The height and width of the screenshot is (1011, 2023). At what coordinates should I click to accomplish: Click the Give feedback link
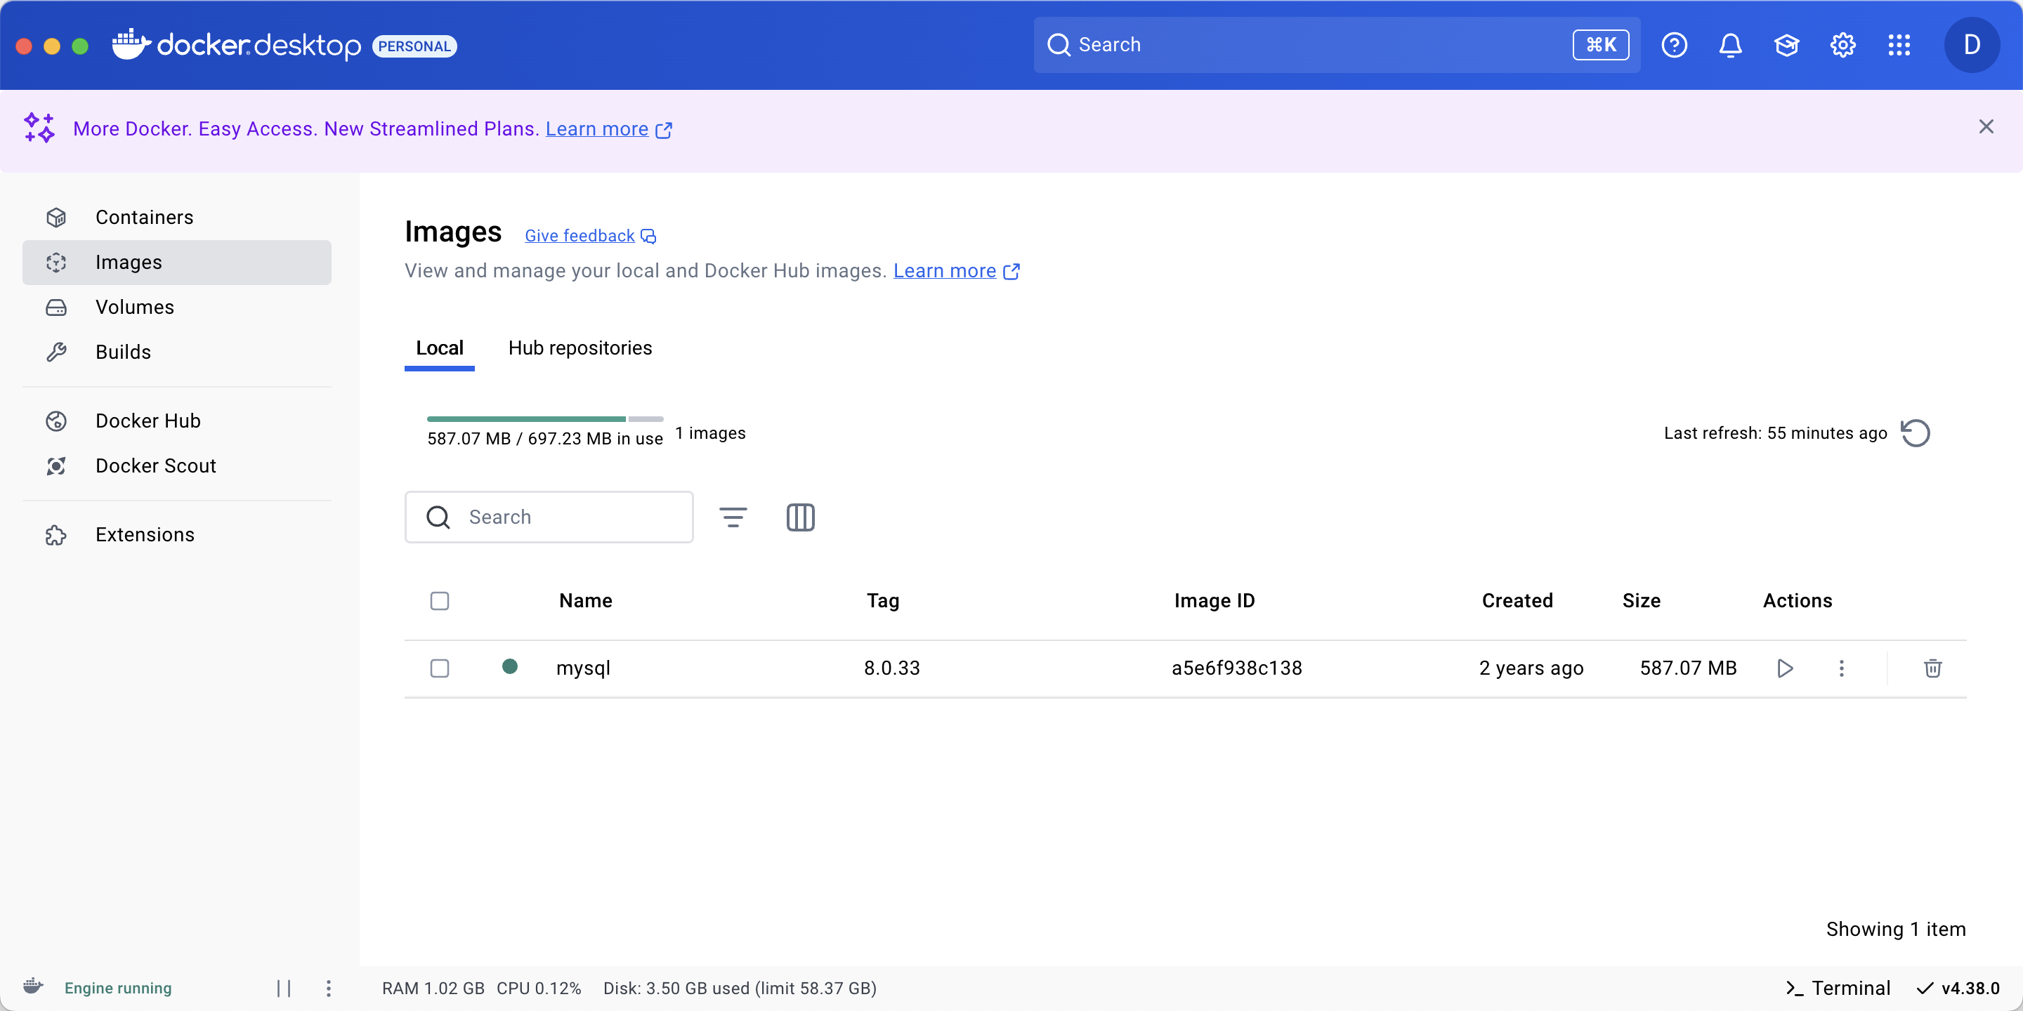point(580,235)
